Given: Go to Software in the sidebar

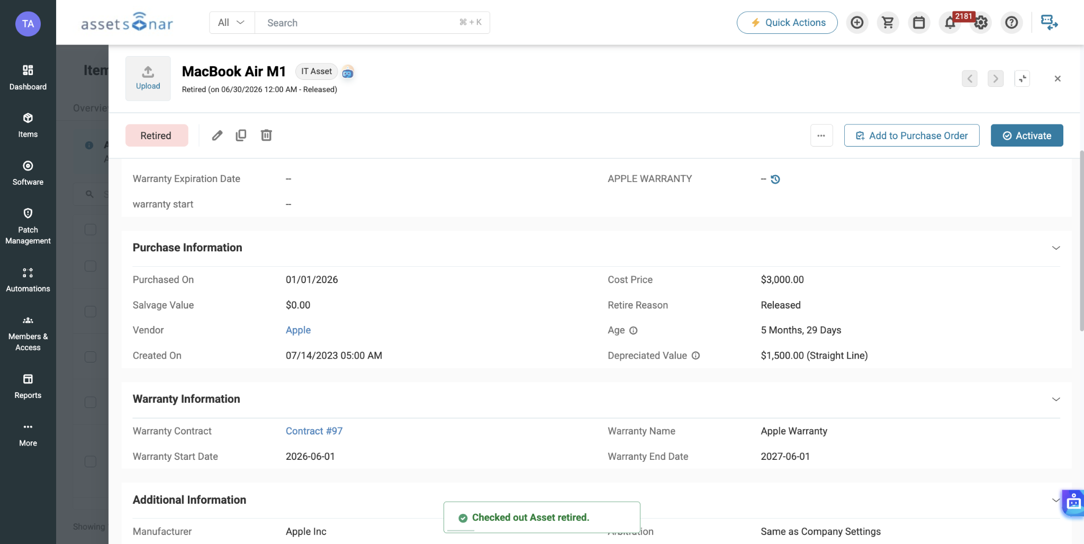Looking at the screenshot, I should click(28, 173).
